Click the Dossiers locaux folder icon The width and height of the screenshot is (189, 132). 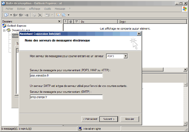pos(9,30)
